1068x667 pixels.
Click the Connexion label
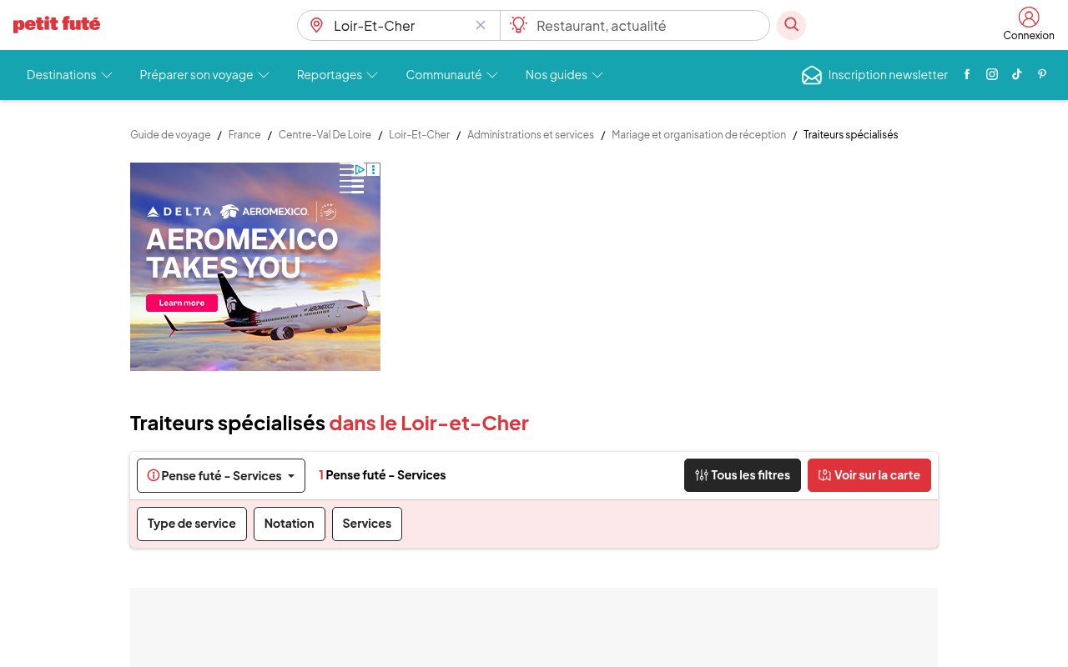click(1029, 36)
